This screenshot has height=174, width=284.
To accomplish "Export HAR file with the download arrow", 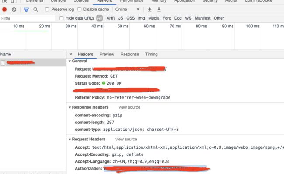I will pos(159,10).
